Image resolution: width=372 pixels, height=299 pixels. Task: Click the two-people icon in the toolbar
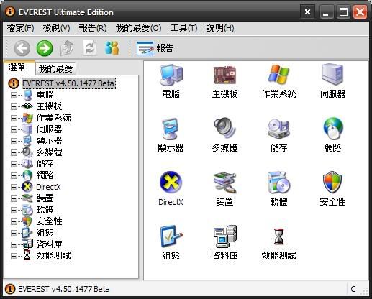pyautogui.click(x=112, y=48)
